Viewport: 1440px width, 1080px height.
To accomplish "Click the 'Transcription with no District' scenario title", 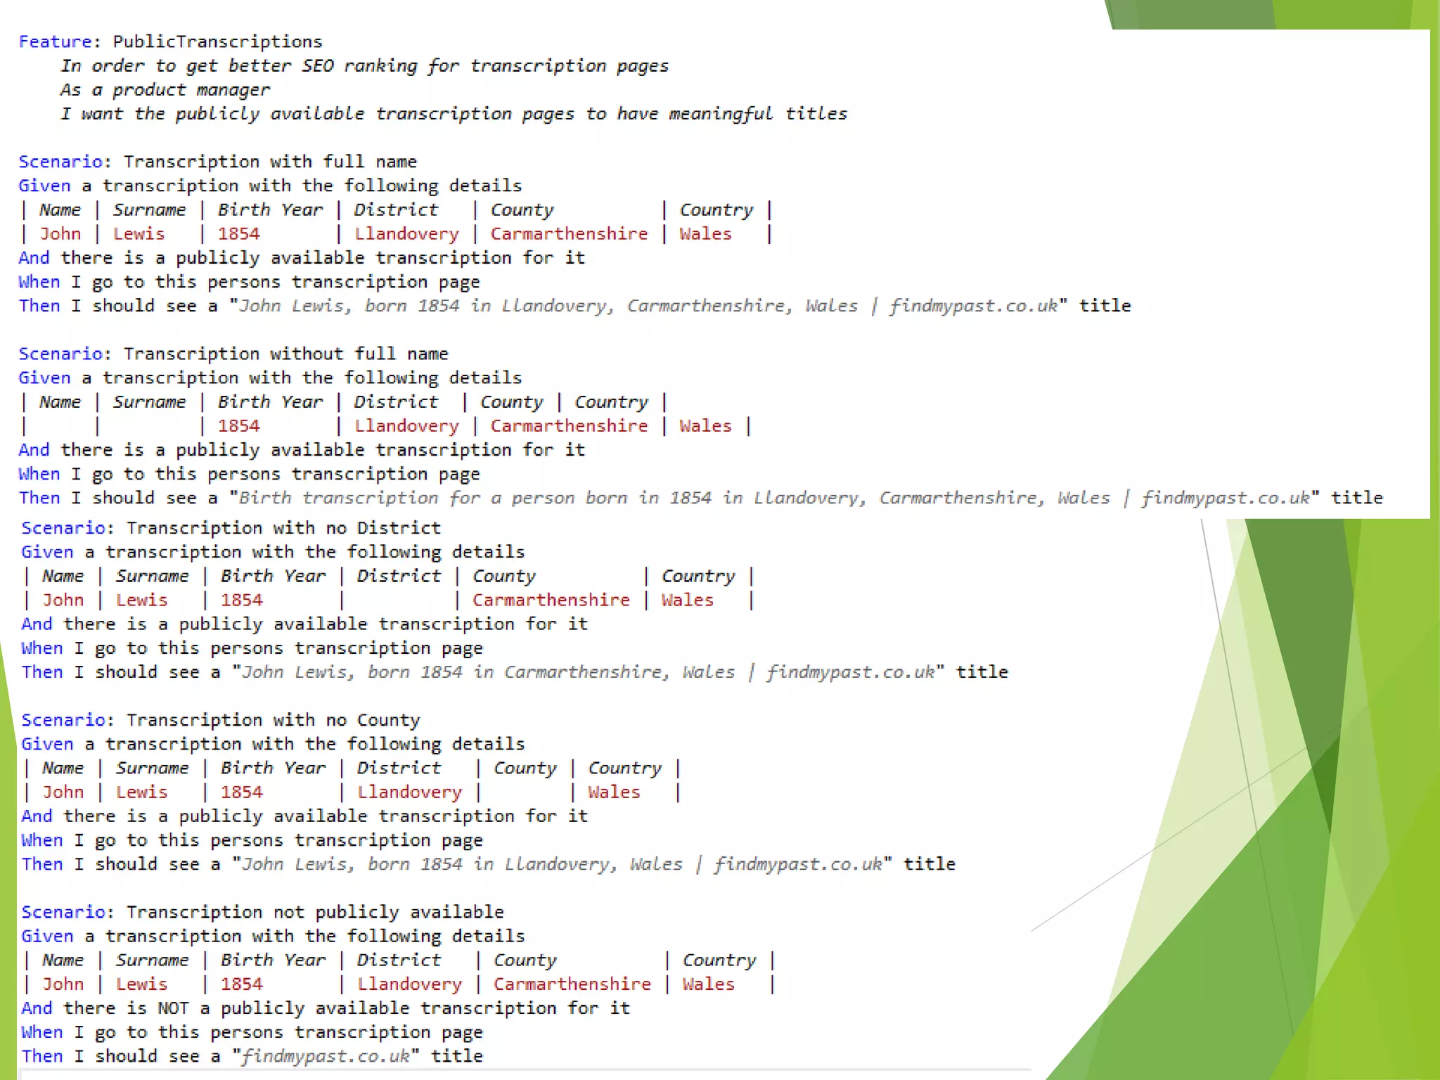I will pyautogui.click(x=283, y=528).
